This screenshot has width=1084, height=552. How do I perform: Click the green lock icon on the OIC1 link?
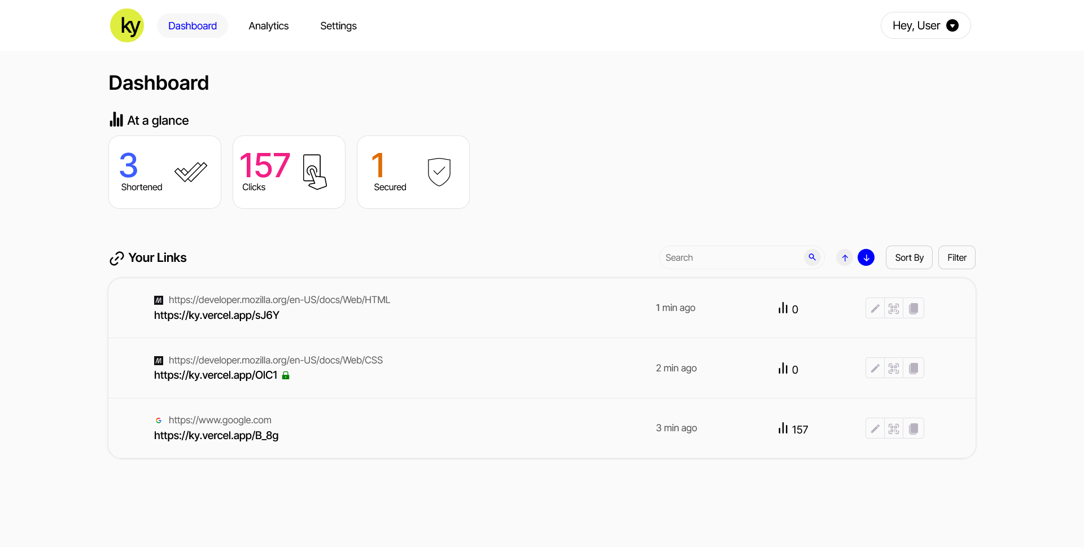[x=286, y=375]
